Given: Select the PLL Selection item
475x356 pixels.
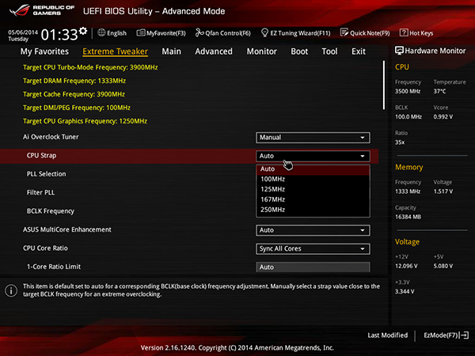Looking at the screenshot, I should [47, 174].
